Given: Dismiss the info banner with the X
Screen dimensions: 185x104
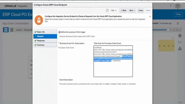Looking at the screenshot, I should (150, 16).
